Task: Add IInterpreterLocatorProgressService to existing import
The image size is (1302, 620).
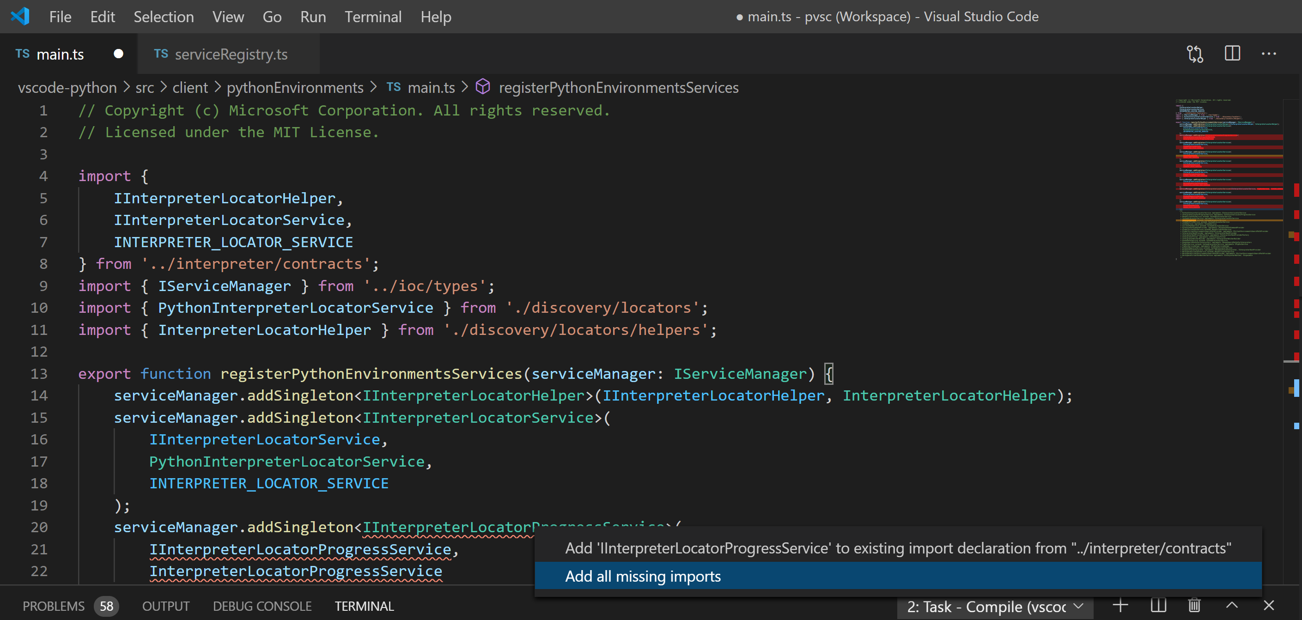Action: click(898, 548)
